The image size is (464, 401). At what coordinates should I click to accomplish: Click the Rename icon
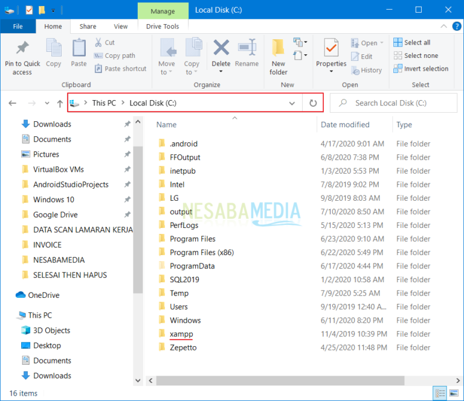[247, 47]
